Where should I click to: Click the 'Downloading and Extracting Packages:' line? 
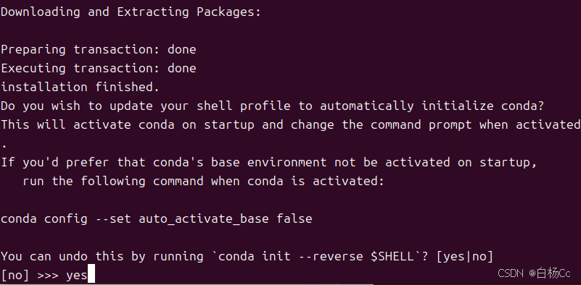point(131,12)
